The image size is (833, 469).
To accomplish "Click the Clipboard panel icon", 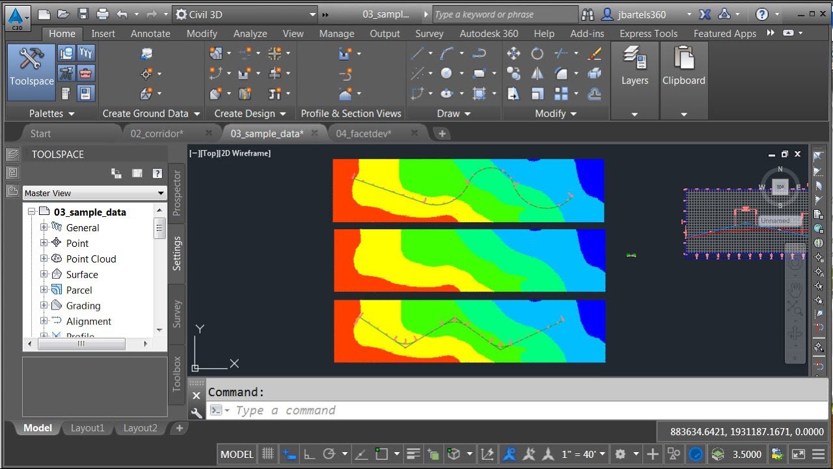I will (683, 68).
